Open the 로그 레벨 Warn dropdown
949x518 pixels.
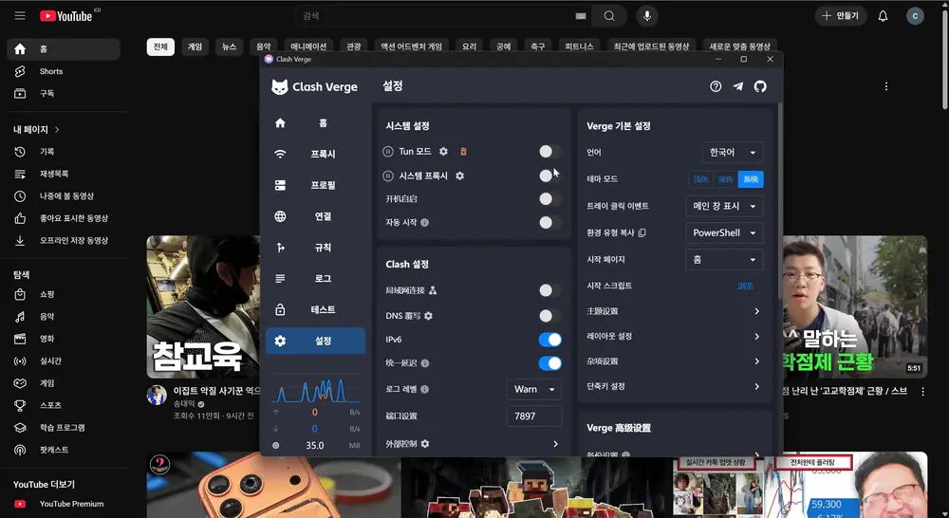click(533, 389)
